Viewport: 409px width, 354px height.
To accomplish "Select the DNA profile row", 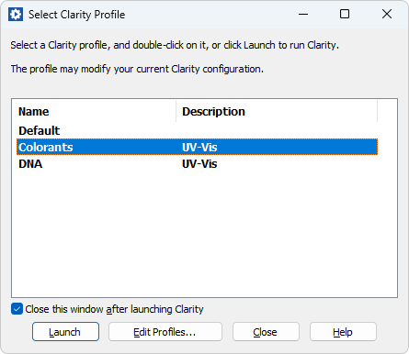I will pyautogui.click(x=197, y=164).
